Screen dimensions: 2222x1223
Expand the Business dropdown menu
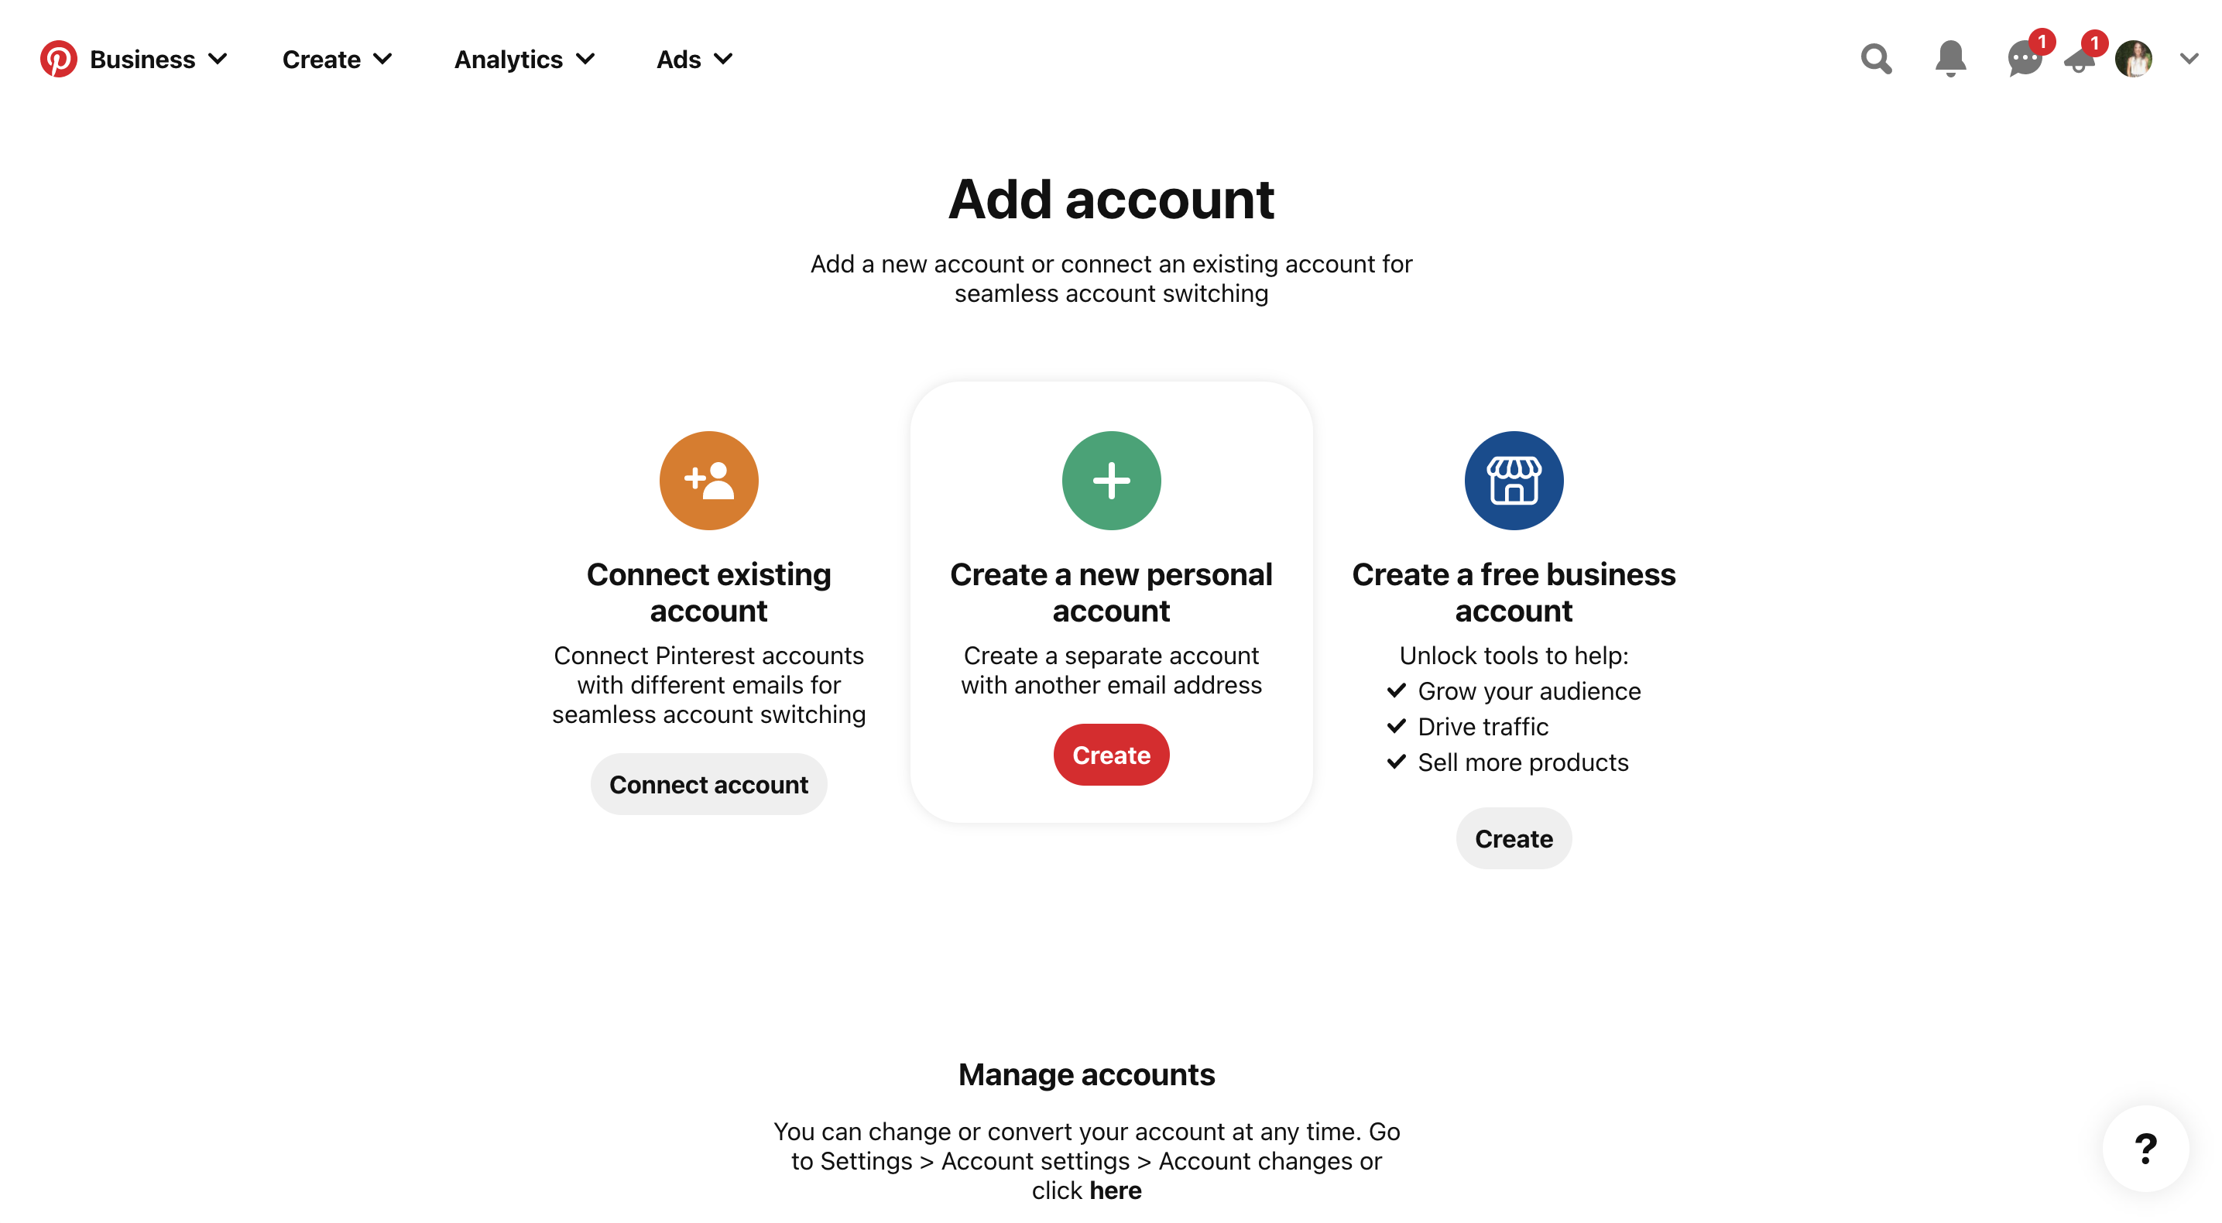(156, 59)
